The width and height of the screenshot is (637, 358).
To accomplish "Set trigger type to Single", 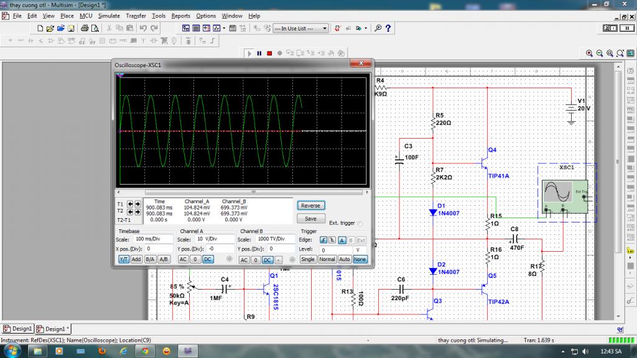I will point(307,259).
